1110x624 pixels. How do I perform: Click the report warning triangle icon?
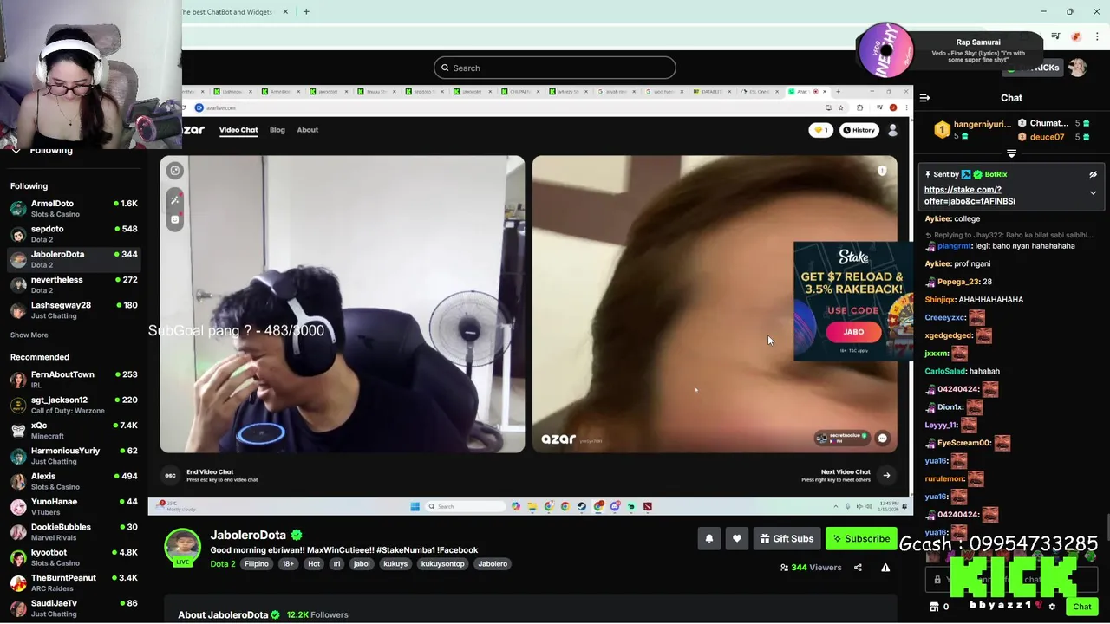pyautogui.click(x=885, y=568)
